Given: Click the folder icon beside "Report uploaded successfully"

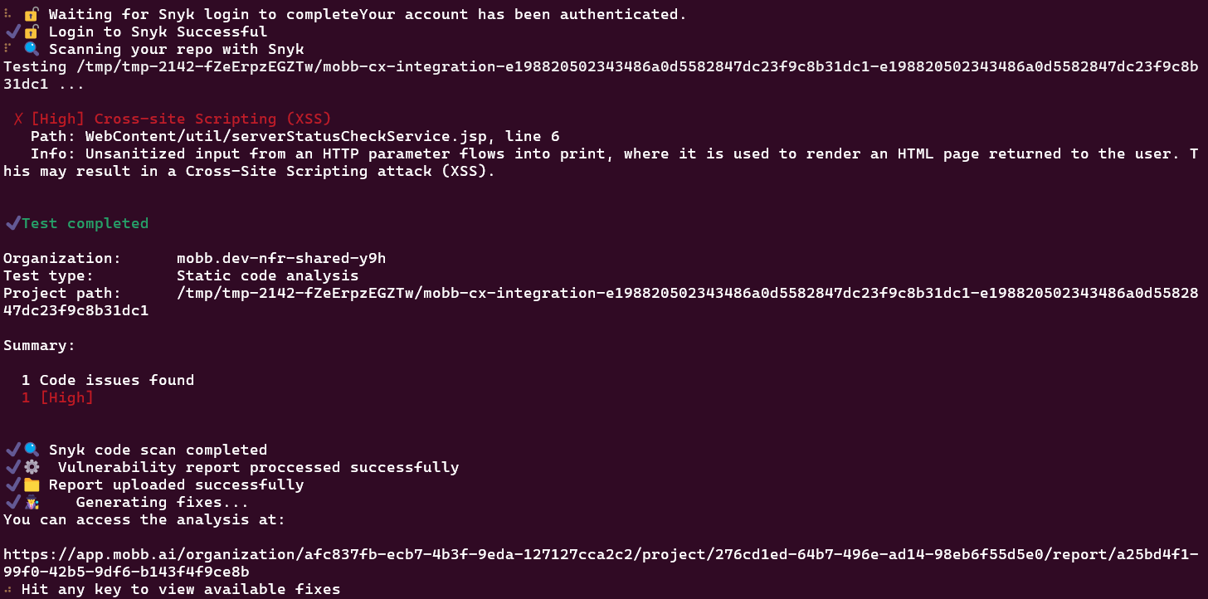Looking at the screenshot, I should pos(32,485).
